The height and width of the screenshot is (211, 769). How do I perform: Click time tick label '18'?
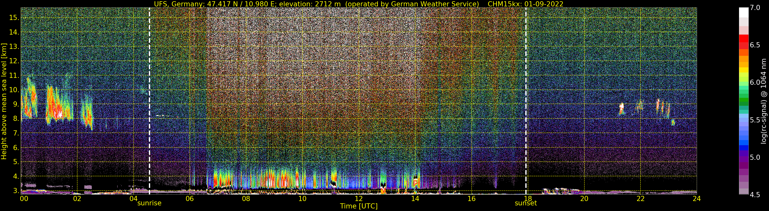click(x=528, y=198)
